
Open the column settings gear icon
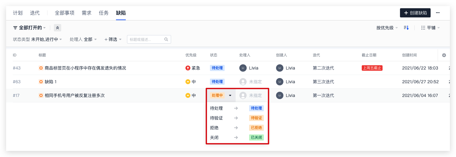(444, 55)
